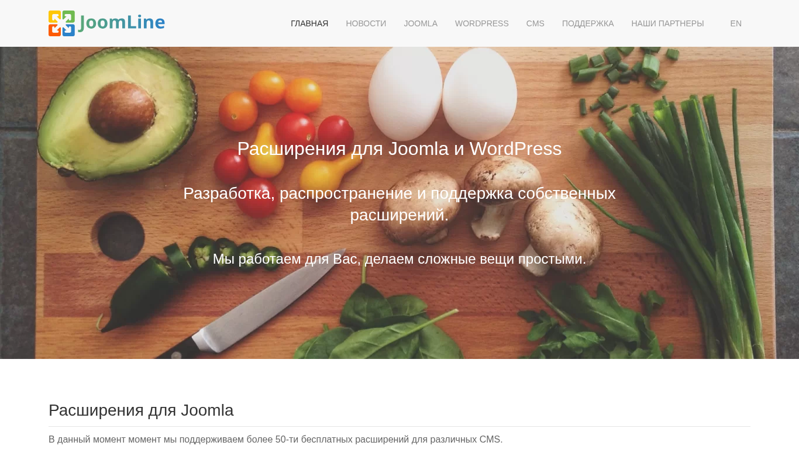Screen dimensions: 799x449
Task: Click the sliced jalapeño pepper in the banner
Action: pos(228,254)
